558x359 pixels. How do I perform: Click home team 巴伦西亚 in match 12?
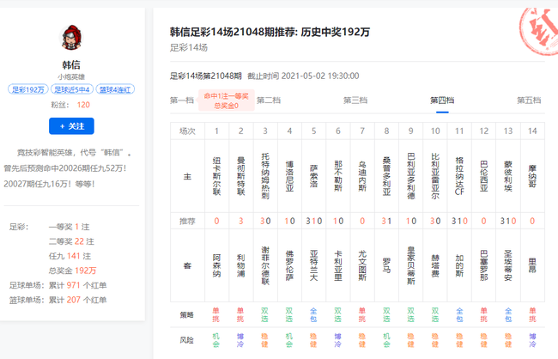[x=483, y=176]
